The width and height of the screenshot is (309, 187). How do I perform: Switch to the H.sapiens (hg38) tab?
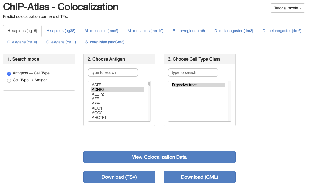61,31
